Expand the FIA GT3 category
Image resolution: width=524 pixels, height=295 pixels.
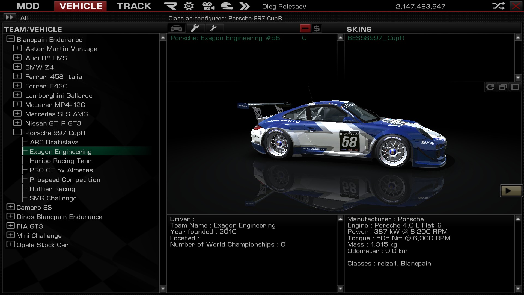point(11,226)
